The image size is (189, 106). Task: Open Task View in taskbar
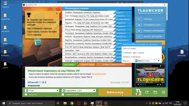coord(58,103)
